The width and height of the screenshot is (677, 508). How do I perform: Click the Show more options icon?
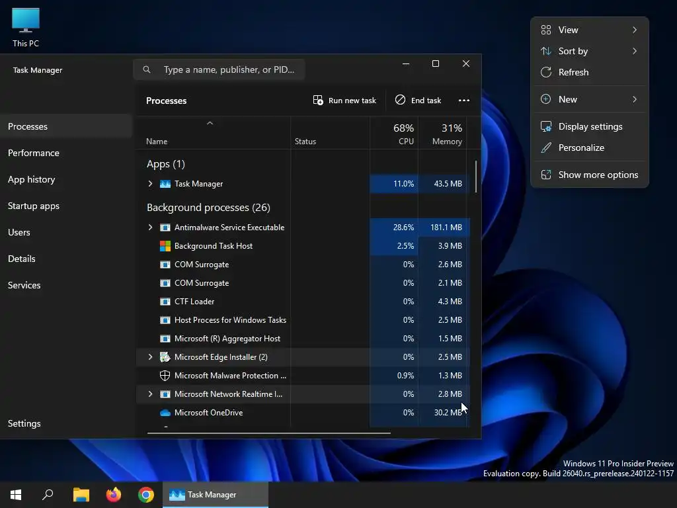point(545,175)
